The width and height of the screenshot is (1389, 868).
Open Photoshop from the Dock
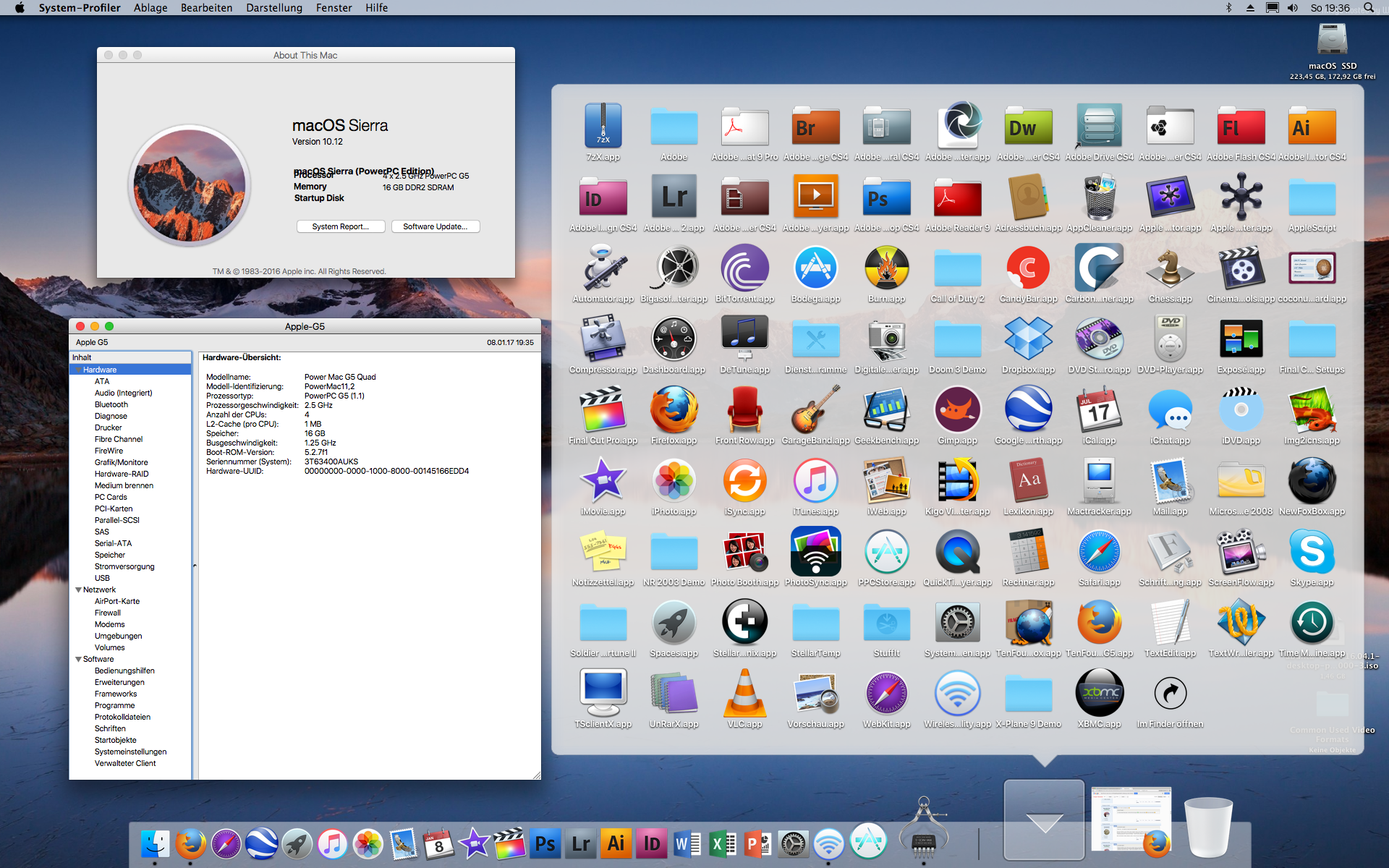[x=545, y=843]
